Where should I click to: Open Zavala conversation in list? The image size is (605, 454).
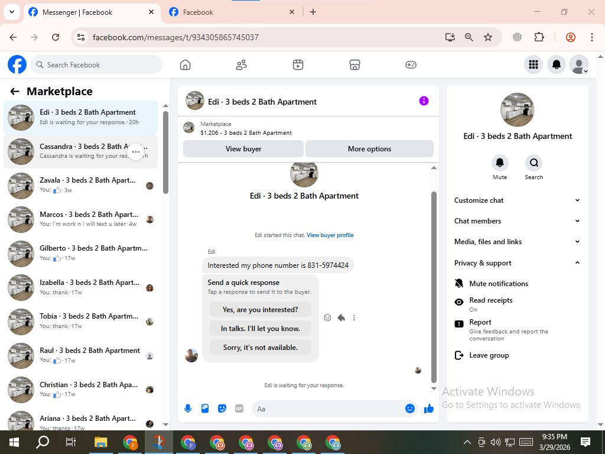(x=80, y=185)
